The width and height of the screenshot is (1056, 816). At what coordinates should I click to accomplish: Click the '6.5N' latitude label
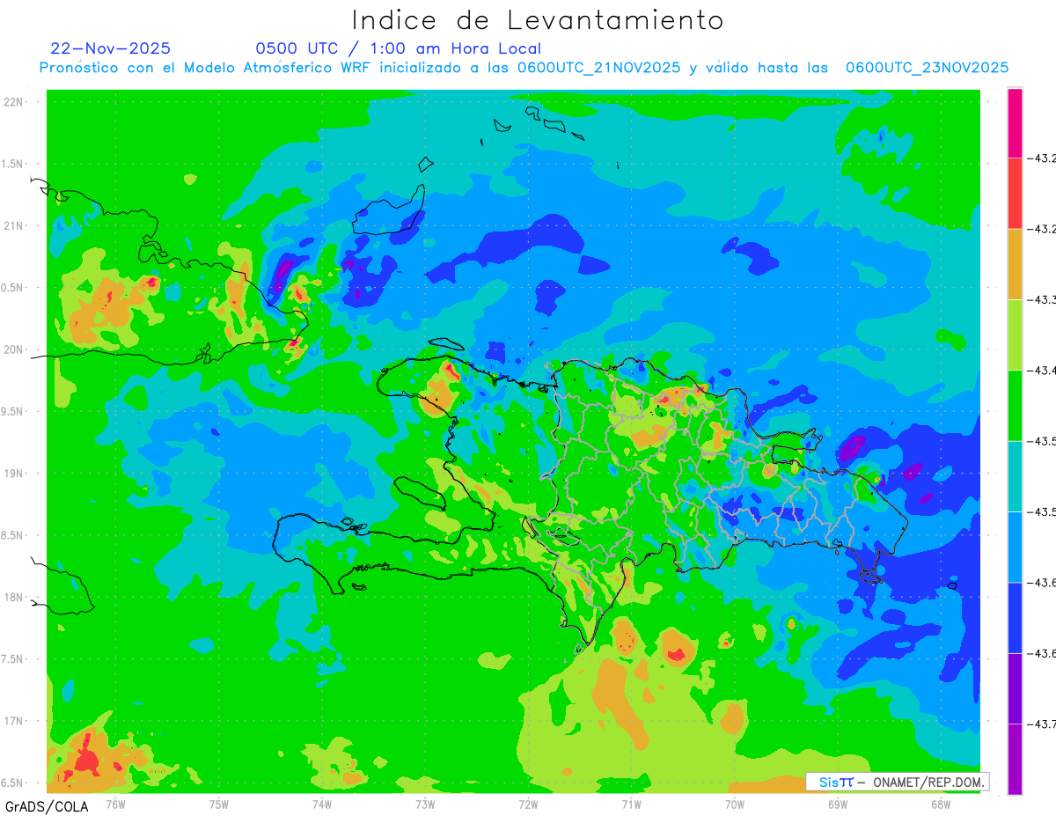pyautogui.click(x=11, y=783)
